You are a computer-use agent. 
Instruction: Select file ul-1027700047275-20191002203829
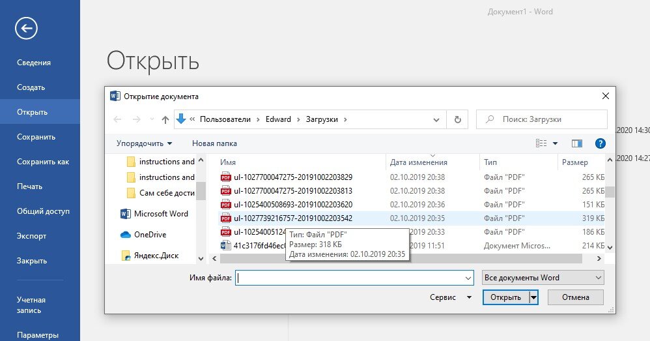tap(293, 177)
